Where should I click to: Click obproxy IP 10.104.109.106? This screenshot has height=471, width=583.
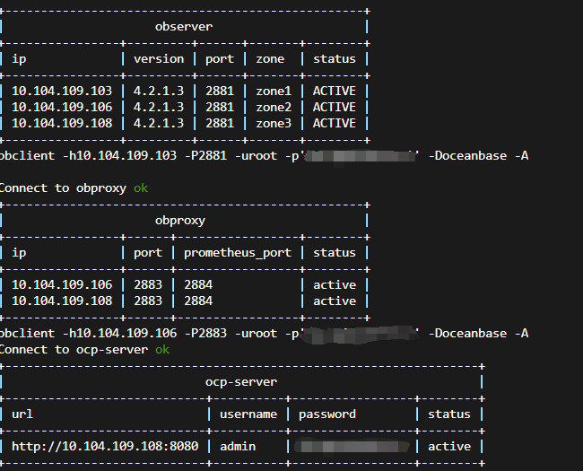(x=62, y=285)
